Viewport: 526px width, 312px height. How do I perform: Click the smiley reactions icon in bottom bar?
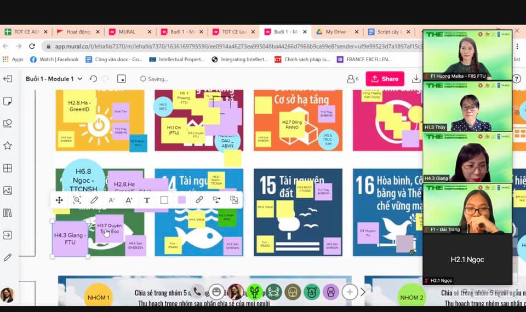216,292
